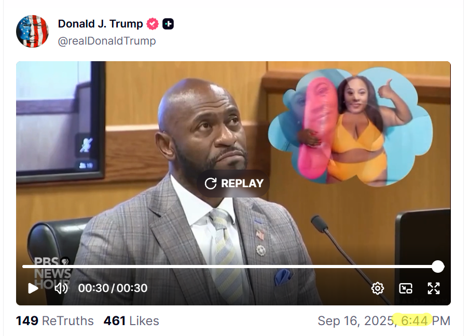The image size is (469, 336).
Task: Click the 00:30 / 00:30 time display
Action: click(113, 288)
